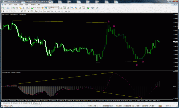Open the Periods clock icon

(93, 8)
